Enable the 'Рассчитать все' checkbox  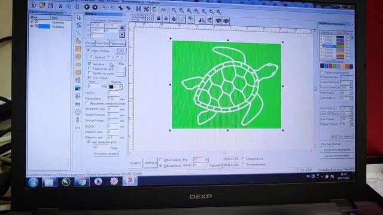pyautogui.click(x=89, y=69)
